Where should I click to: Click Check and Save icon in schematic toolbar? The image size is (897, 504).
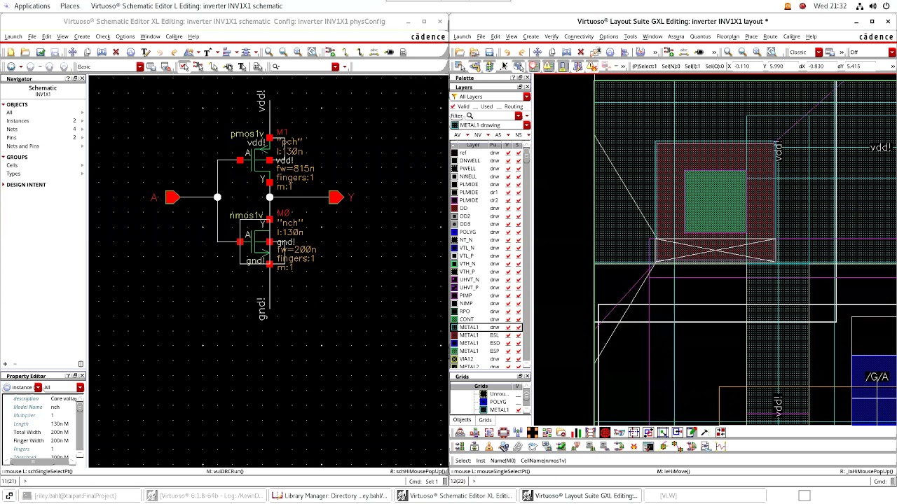[41, 52]
